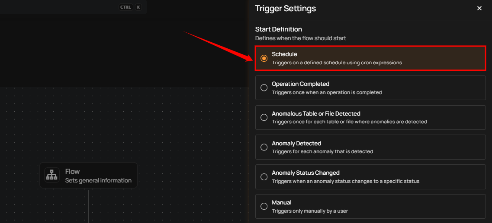Click the Operation Completed option description
The image size is (492, 223).
[x=327, y=92]
